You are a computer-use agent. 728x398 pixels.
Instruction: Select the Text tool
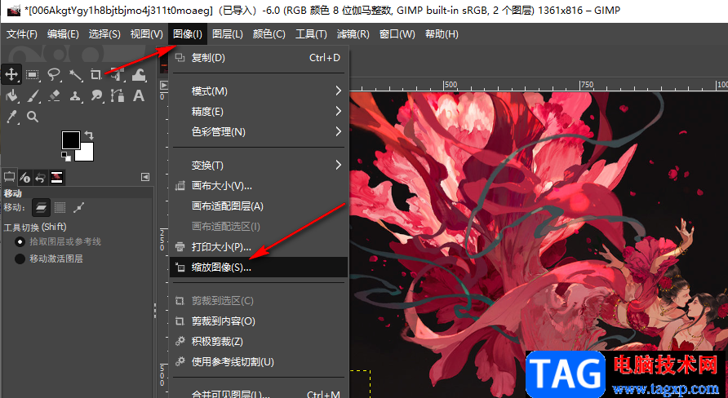[x=139, y=95]
